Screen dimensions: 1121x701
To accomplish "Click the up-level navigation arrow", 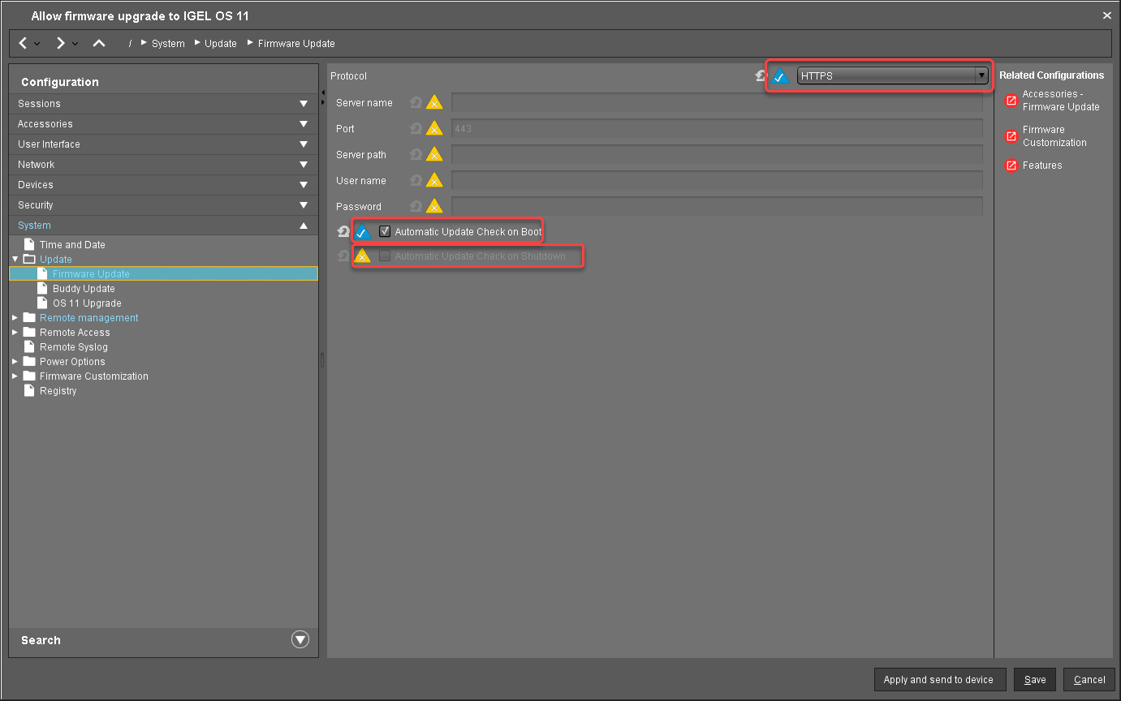I will click(x=99, y=43).
